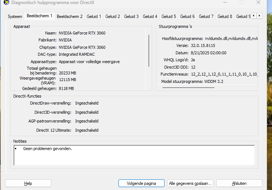Image resolution: width=272 pixels, height=190 pixels.
Task: Open the Geluid 6 tab
Action: [187, 17]
